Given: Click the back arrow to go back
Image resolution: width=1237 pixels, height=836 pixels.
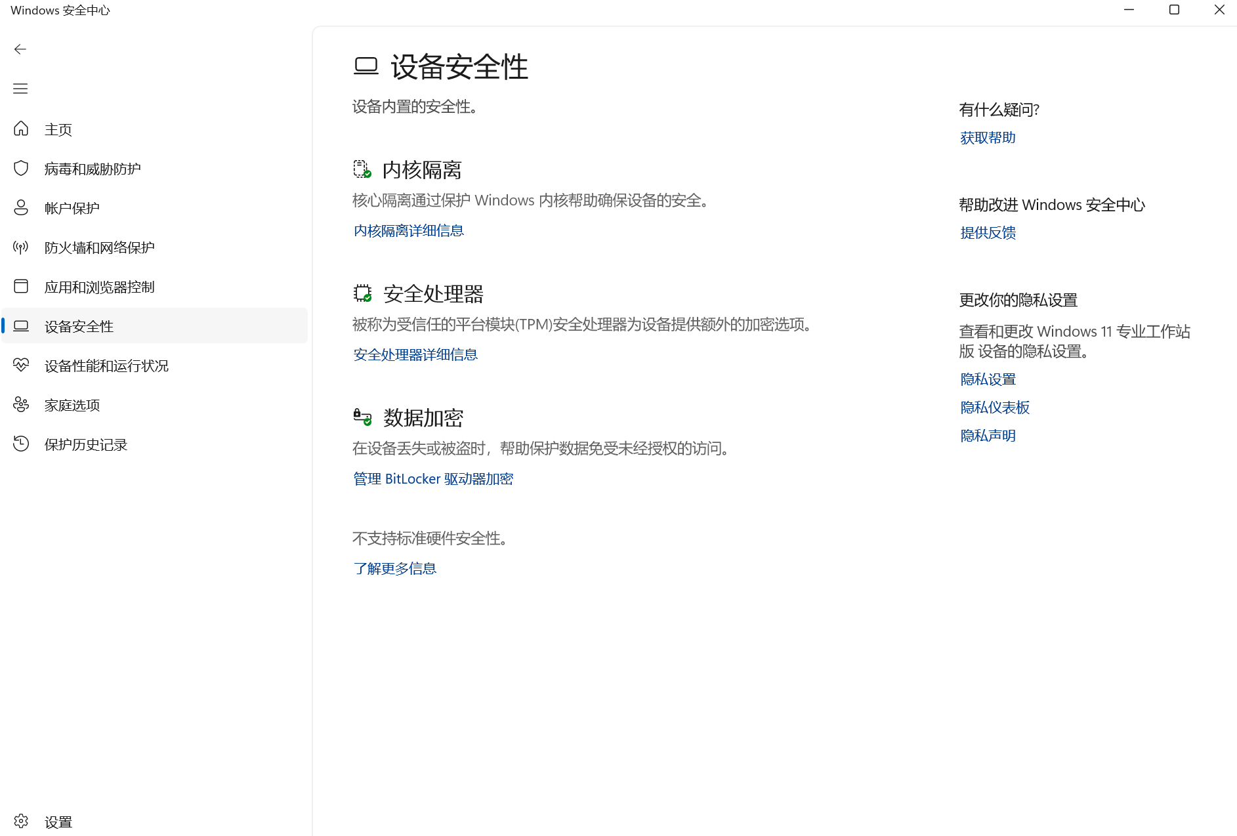Looking at the screenshot, I should pos(20,49).
